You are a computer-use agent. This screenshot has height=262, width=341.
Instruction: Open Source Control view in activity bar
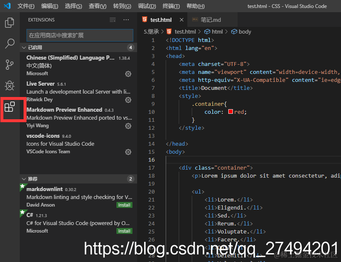10,65
